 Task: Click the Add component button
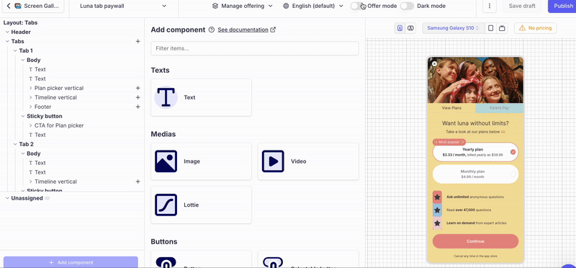[x=71, y=262]
